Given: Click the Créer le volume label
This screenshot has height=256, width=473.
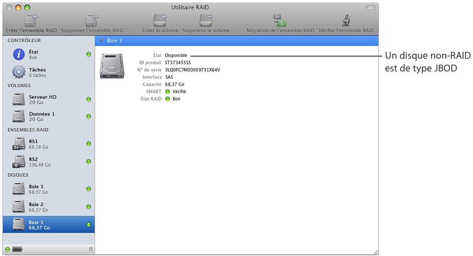Looking at the screenshot, I should point(160,31).
